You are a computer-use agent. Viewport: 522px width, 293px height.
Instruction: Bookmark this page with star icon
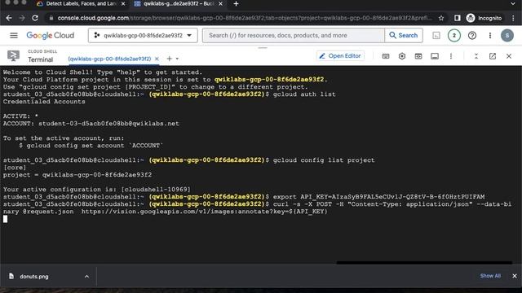coord(441,18)
